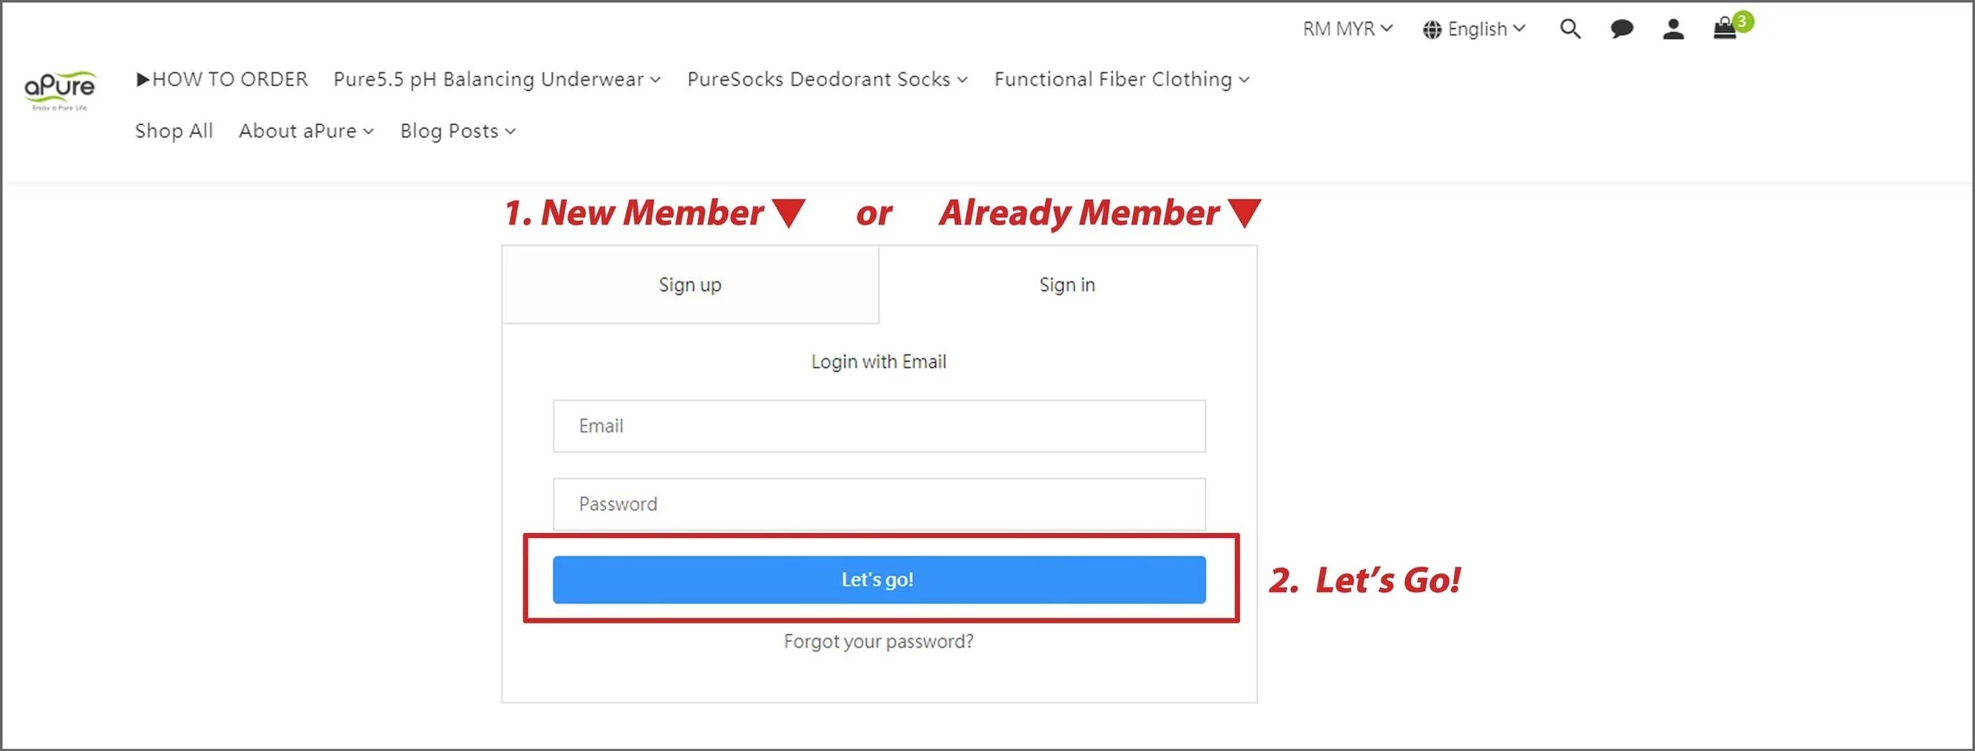
Task: Focus the Email input field
Action: [879, 426]
